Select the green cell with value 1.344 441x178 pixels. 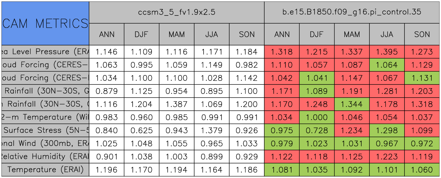(x=352, y=104)
